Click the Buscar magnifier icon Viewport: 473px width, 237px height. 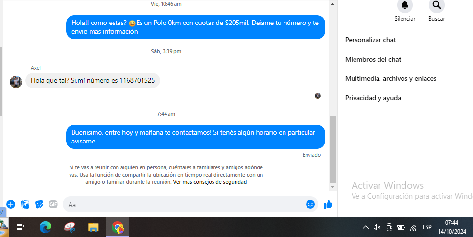pos(436,5)
